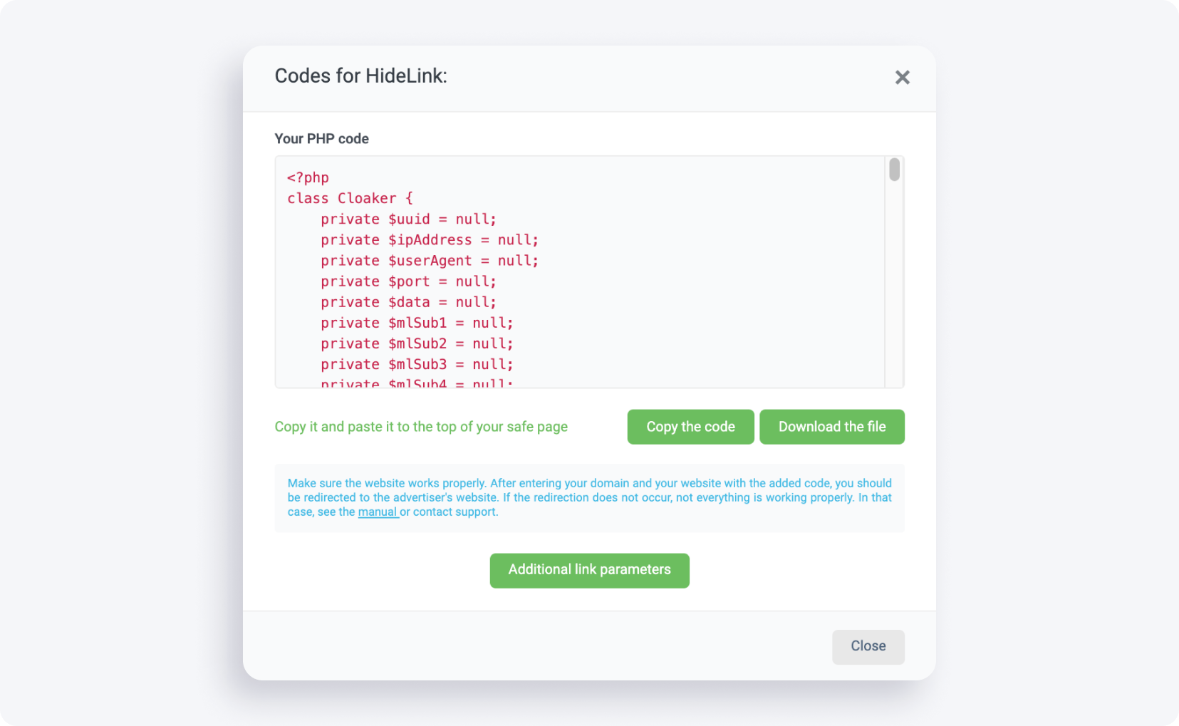1179x726 pixels.
Task: Close the dialog via the X icon
Action: tap(902, 77)
